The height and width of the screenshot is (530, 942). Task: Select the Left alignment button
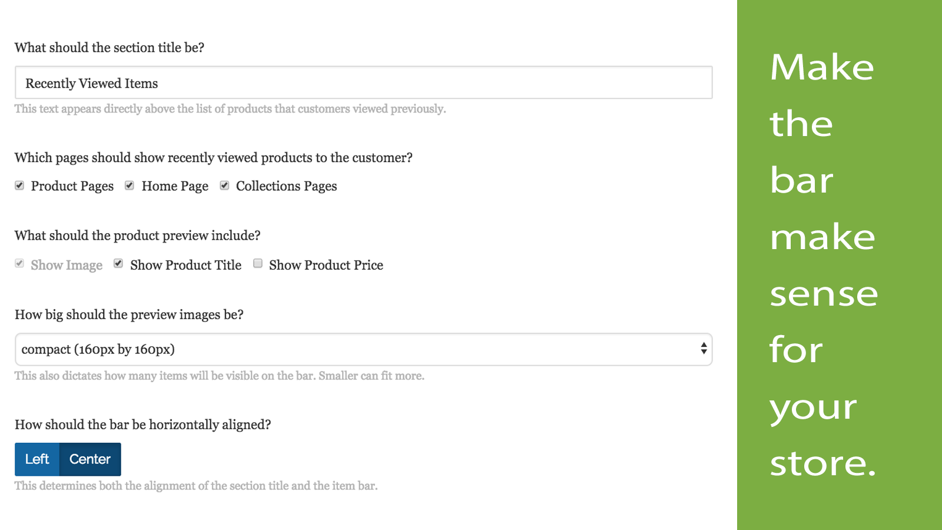tap(37, 459)
